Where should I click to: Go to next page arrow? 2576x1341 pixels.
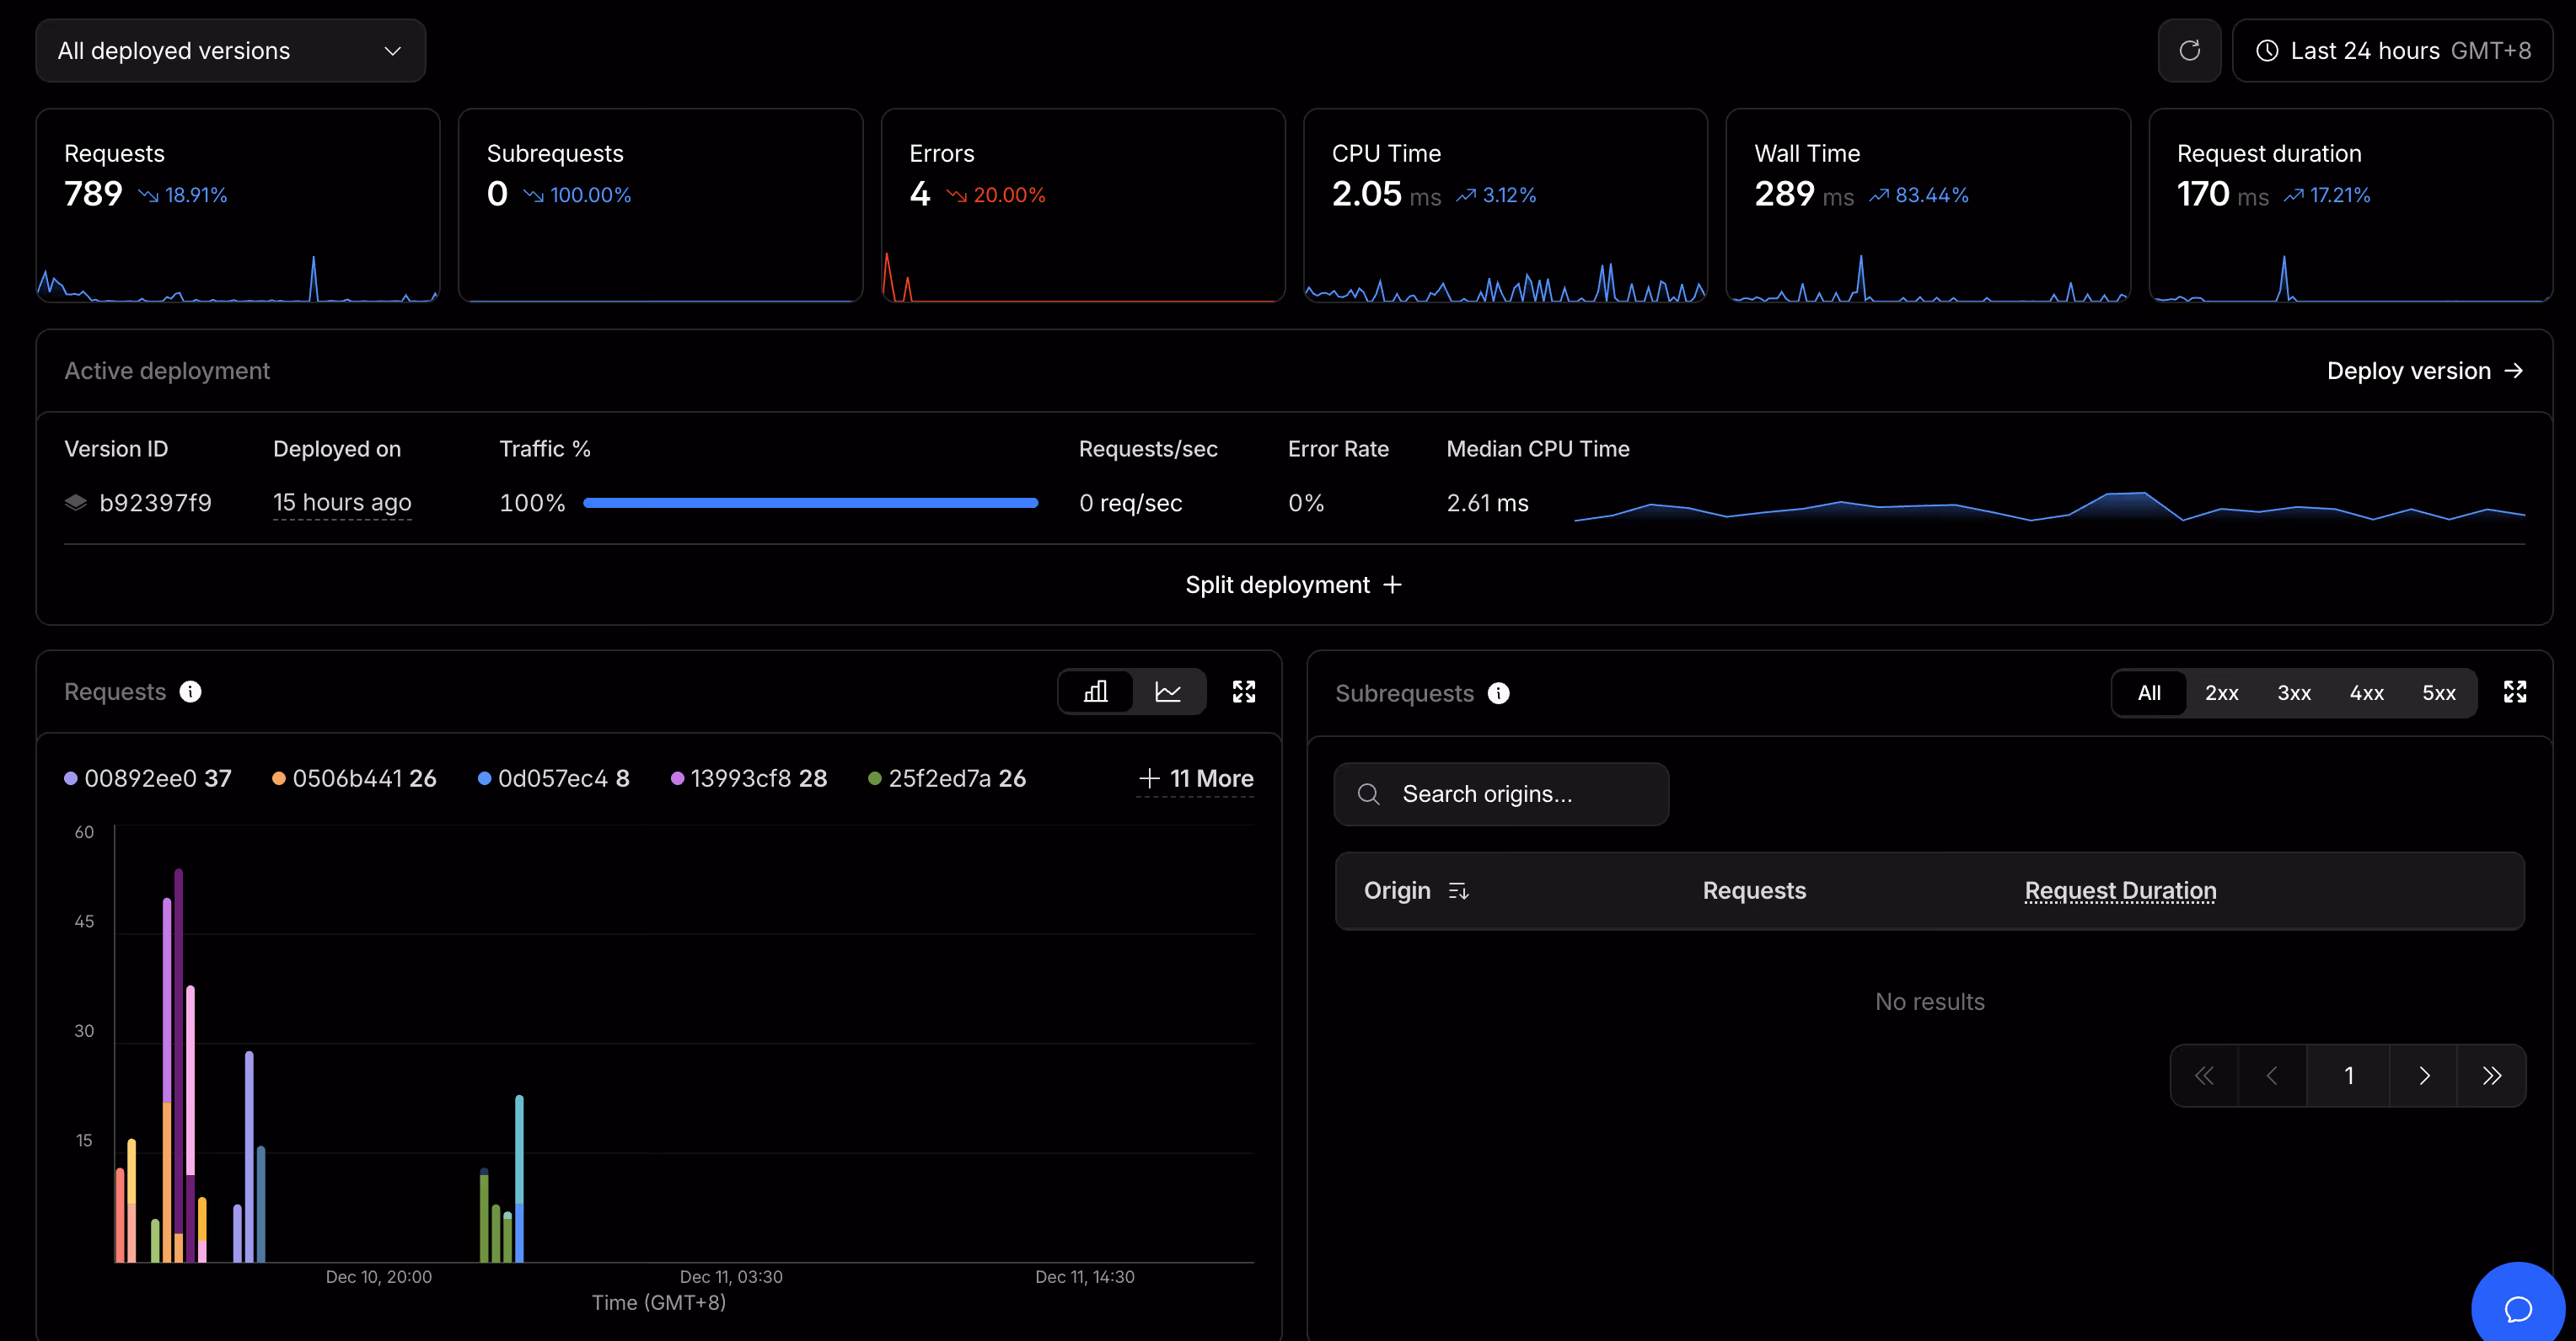point(2424,1075)
